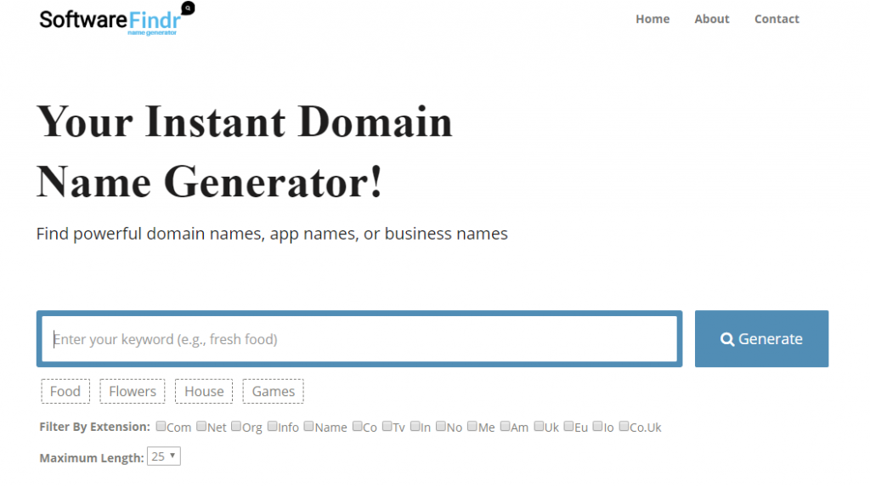The height and width of the screenshot is (487, 870).
Task: Choose the Flowers keyword suggestion
Action: pos(133,392)
